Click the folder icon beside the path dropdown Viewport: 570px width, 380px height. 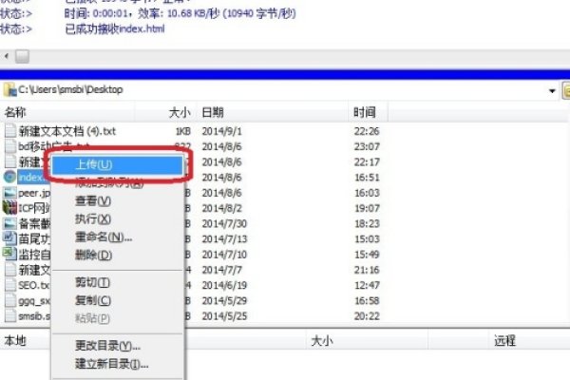pos(565,90)
